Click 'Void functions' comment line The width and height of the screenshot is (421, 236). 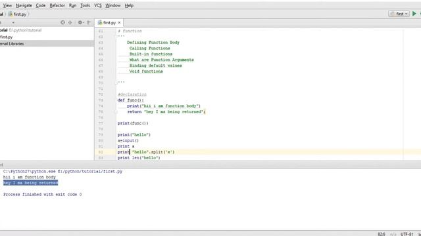(146, 71)
